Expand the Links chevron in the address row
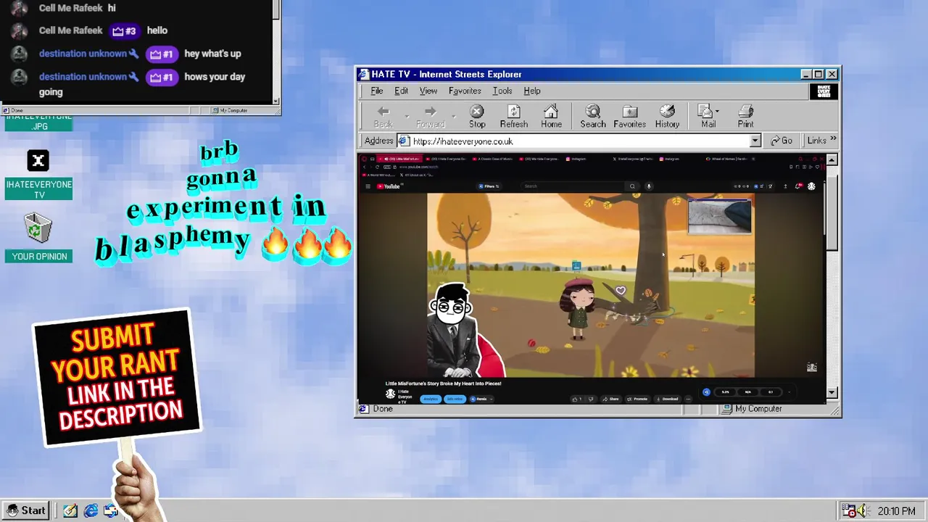Viewport: 928px width, 522px height. (x=833, y=140)
